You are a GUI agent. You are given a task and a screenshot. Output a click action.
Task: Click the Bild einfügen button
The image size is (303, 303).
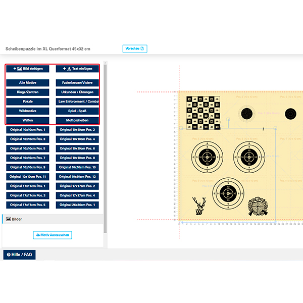click(28, 69)
